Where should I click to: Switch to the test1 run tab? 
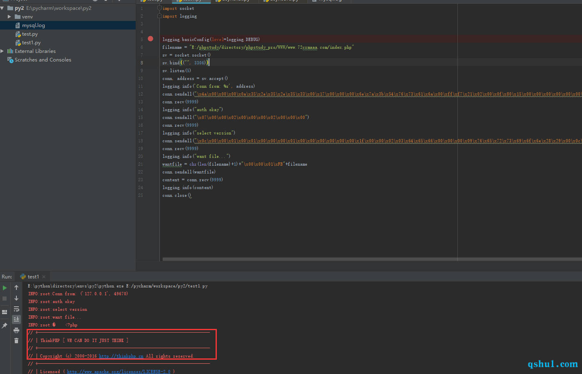click(33, 277)
